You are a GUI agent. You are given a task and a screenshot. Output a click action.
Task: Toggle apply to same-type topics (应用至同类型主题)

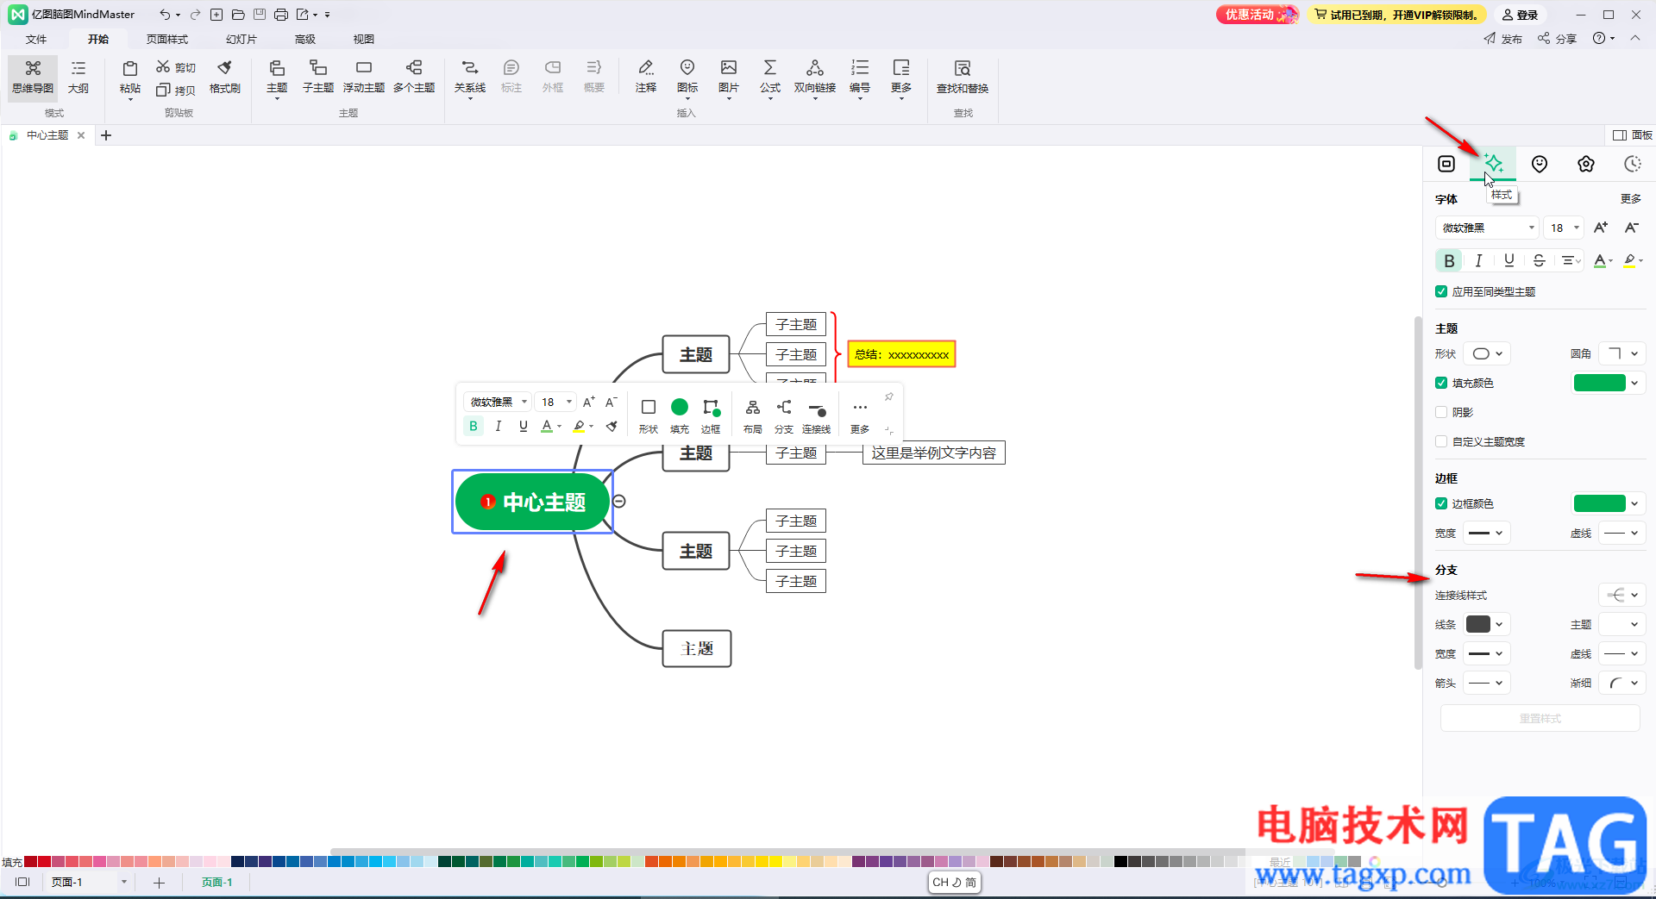coord(1441,291)
